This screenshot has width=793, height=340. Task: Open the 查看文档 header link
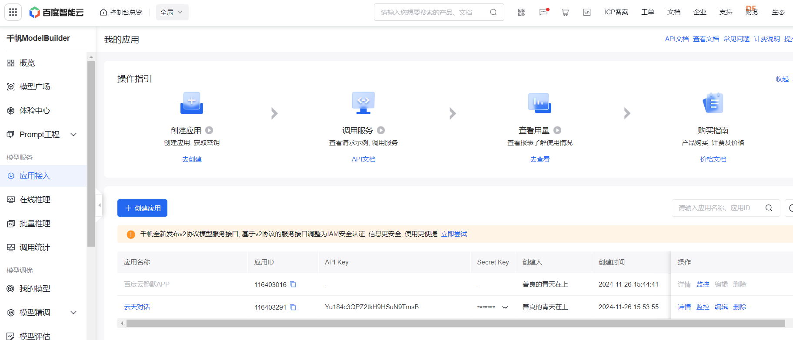tap(706, 39)
